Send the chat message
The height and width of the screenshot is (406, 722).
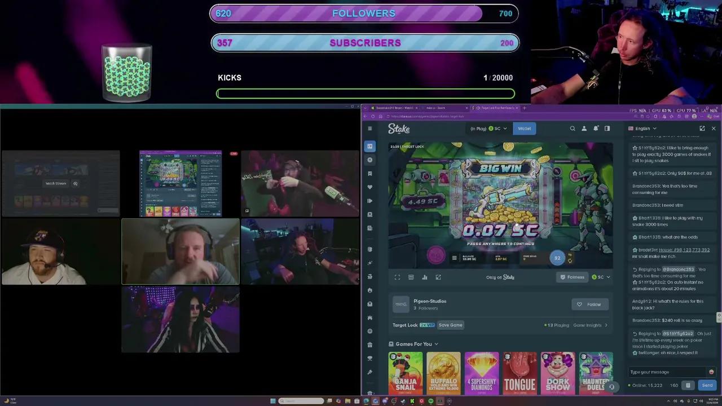pos(707,385)
